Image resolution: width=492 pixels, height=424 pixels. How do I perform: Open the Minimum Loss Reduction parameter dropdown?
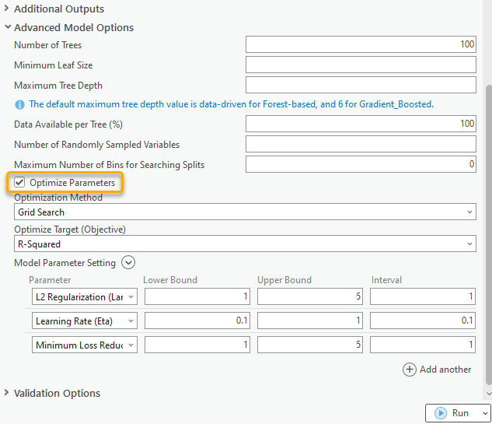tap(85, 345)
